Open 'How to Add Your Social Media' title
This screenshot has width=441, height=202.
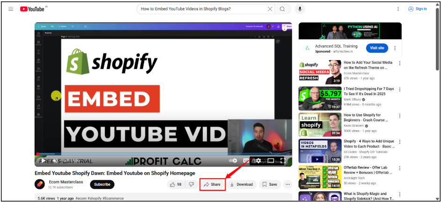pos(368,65)
